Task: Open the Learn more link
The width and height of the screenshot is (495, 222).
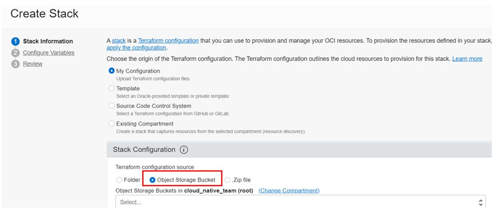Action: coord(467,59)
